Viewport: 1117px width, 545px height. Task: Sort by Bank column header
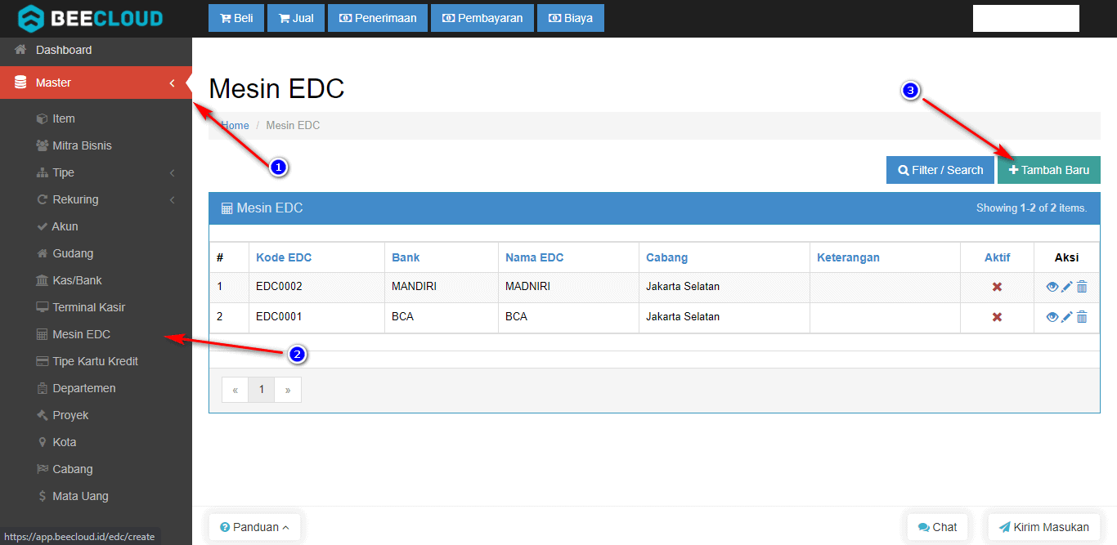[x=406, y=257]
